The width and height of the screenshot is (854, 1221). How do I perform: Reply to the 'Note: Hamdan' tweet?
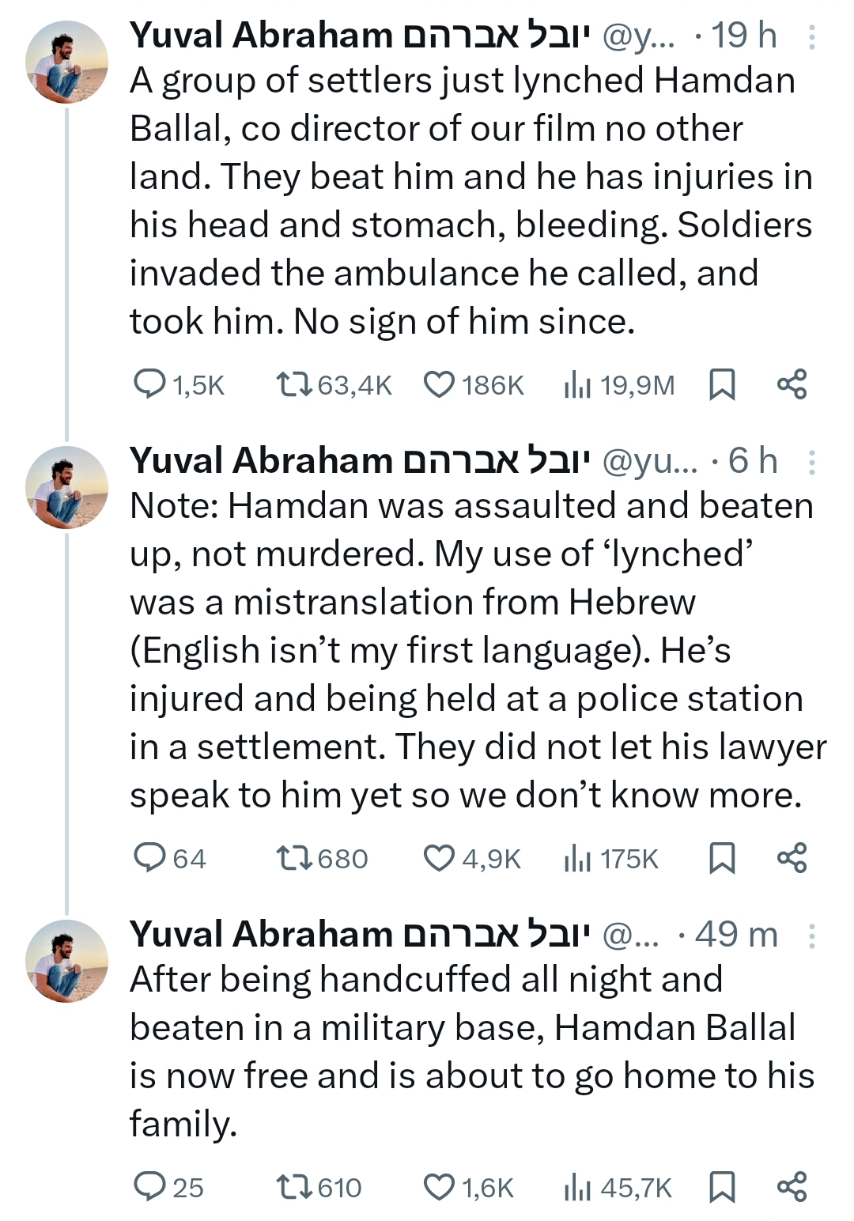149,857
